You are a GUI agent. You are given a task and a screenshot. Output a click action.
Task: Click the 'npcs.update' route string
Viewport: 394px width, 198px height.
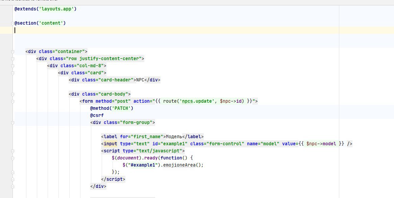tap(197, 101)
